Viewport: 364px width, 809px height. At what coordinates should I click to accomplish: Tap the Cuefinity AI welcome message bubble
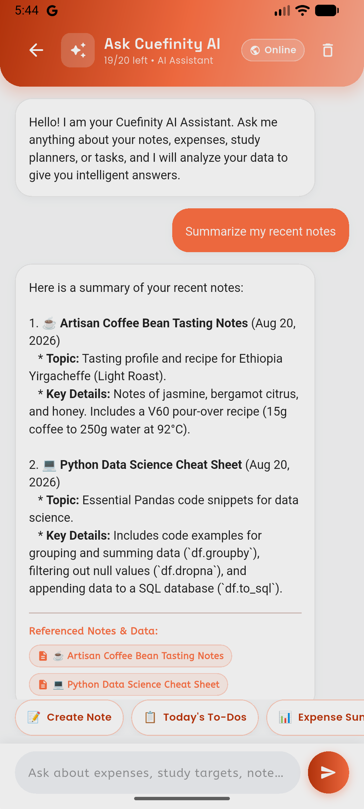pos(165,148)
